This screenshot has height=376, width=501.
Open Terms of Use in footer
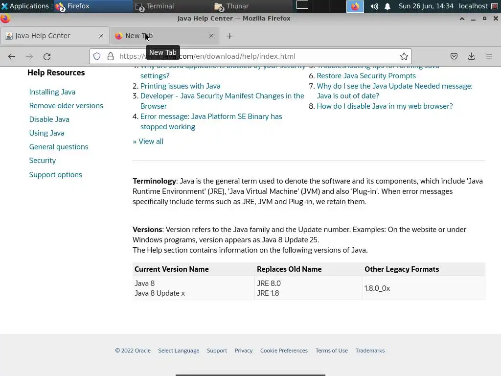tap(331, 351)
